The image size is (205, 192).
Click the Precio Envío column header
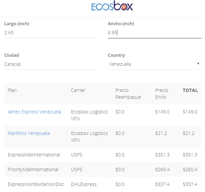pyautogui.click(x=162, y=94)
